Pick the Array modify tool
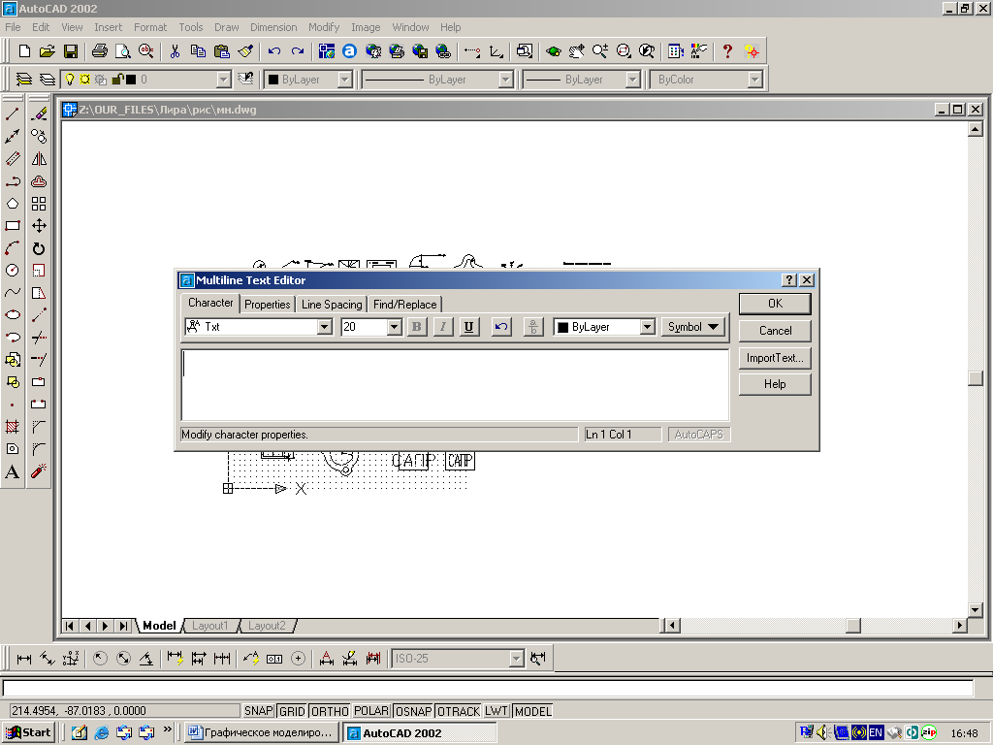993x745 pixels. tap(39, 204)
